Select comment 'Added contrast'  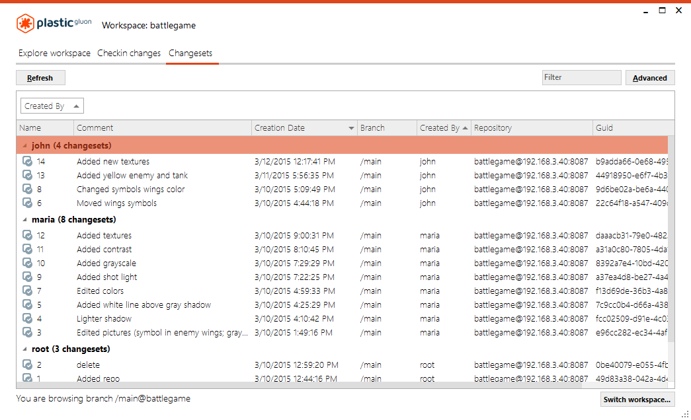[x=104, y=249]
